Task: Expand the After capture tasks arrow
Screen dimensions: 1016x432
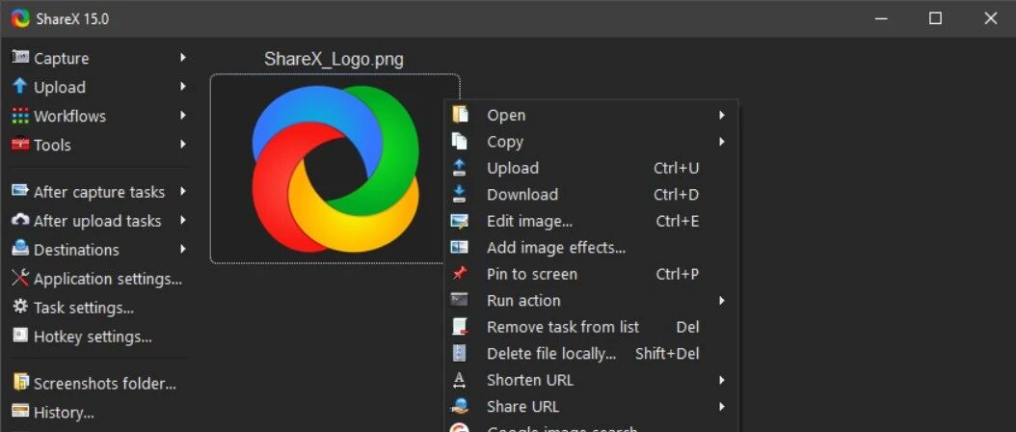Action: (183, 191)
